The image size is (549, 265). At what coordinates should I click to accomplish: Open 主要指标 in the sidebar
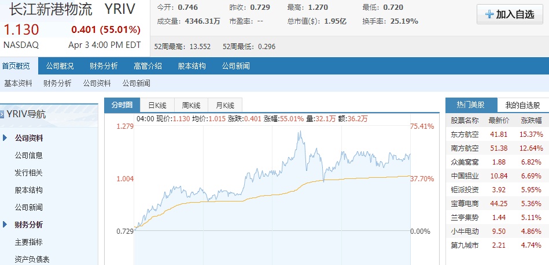[x=29, y=242]
